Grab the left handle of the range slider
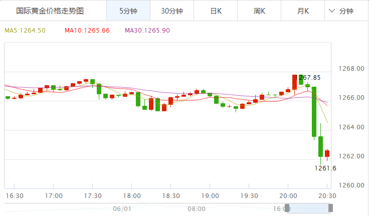The image size is (369, 216). (287, 208)
